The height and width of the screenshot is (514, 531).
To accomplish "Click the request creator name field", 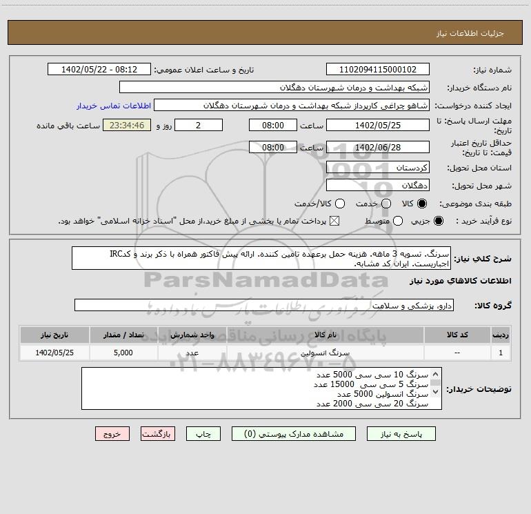I will click(x=292, y=105).
